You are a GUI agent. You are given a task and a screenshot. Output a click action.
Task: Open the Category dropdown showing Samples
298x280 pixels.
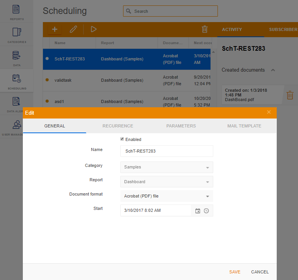[x=167, y=167]
